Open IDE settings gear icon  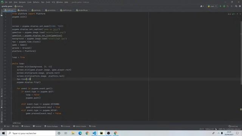[x=240, y=6]
